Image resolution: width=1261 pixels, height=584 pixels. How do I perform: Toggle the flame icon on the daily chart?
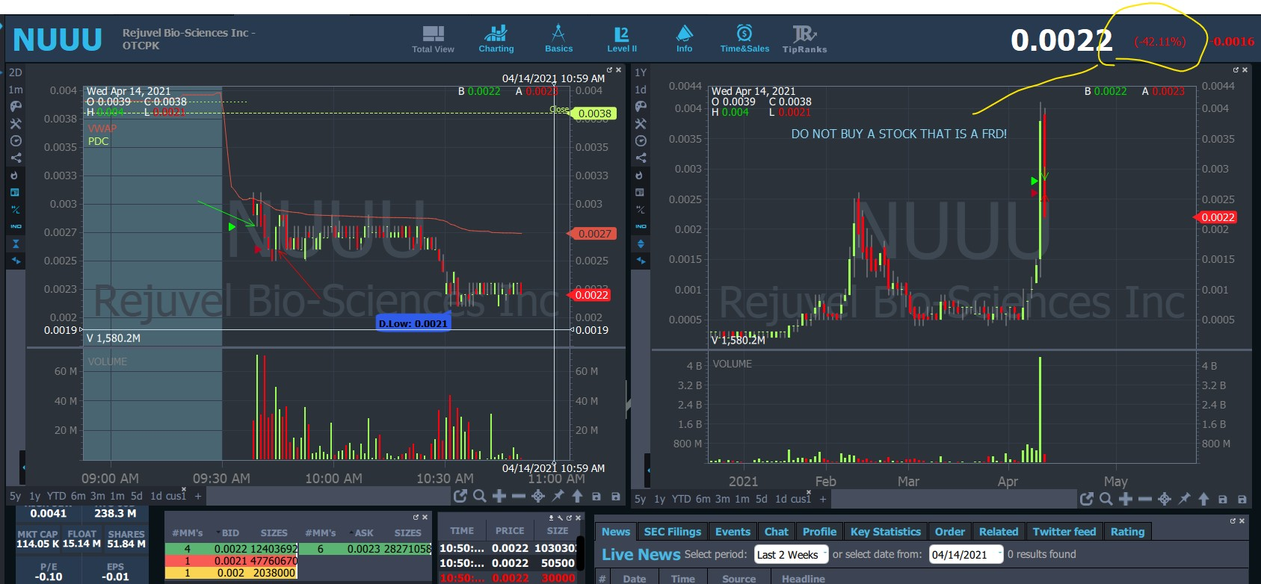[x=641, y=175]
